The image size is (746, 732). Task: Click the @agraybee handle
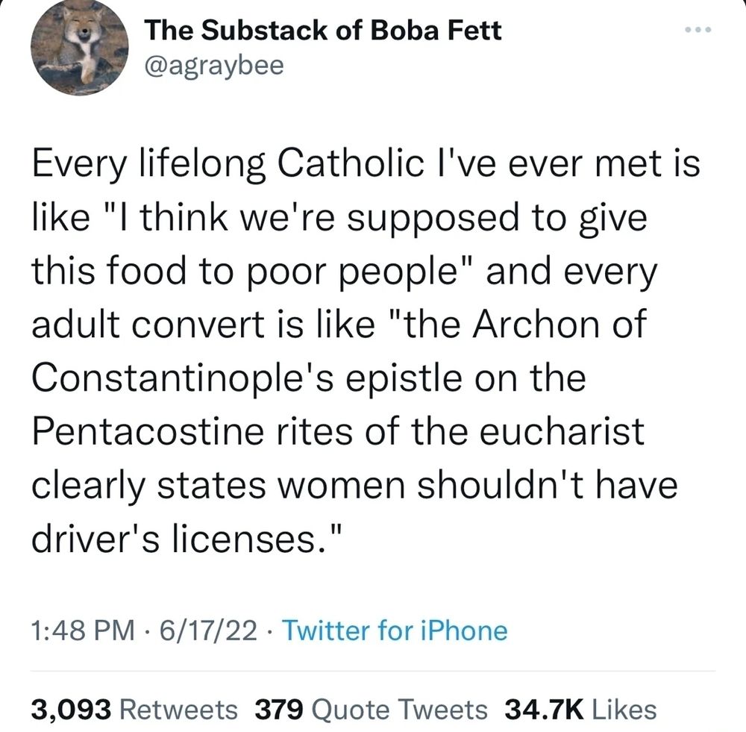point(213,66)
